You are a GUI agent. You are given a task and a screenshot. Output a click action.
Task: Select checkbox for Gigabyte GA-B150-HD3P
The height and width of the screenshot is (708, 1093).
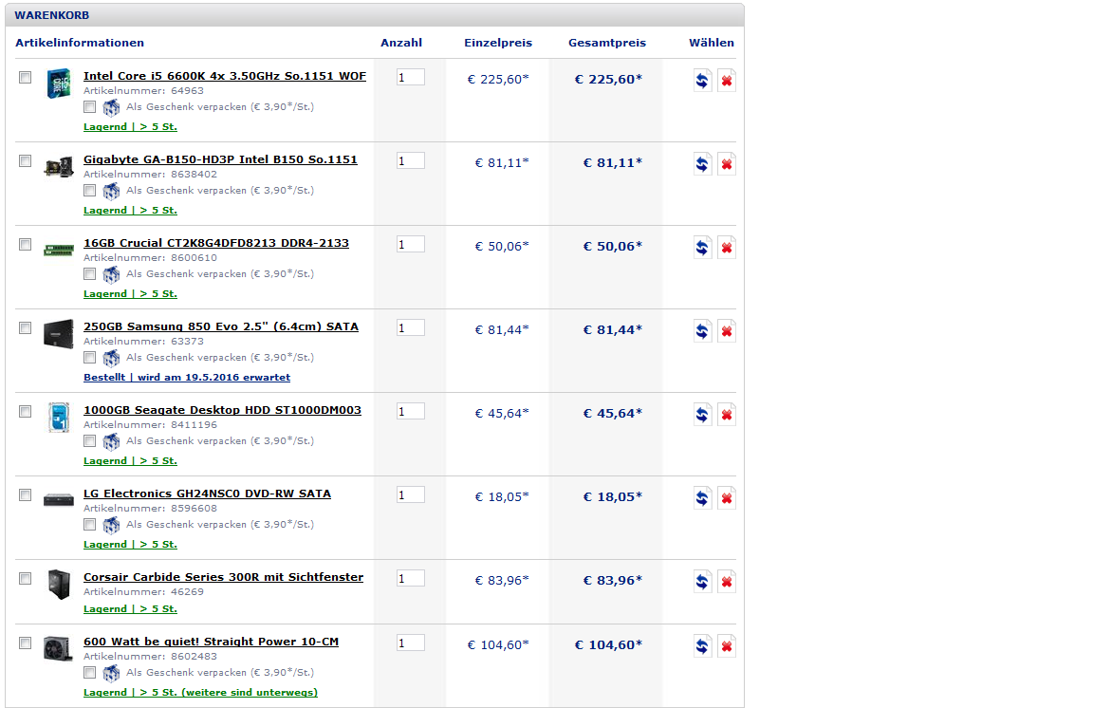click(x=25, y=161)
